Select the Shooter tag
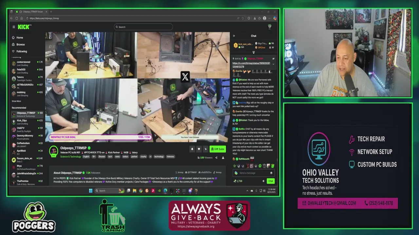Image resolution: width=419 pixels, height=235 pixels. point(102,157)
